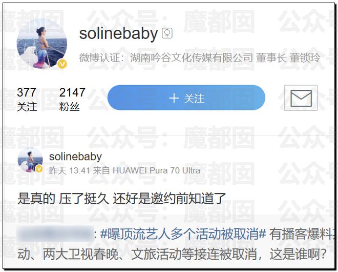The height and width of the screenshot is (272, 338).
Task: View the 2147 粉丝 followers list
Action: click(72, 99)
